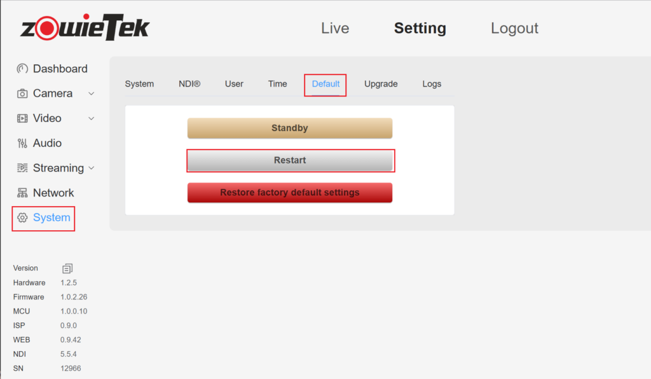
Task: Click Restore factory default settings button
Action: (290, 193)
